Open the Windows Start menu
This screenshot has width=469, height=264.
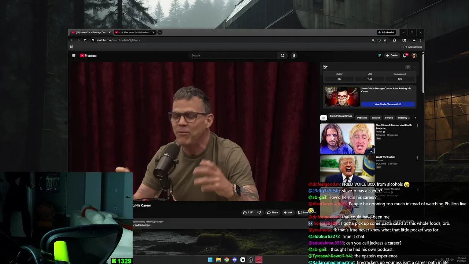click(x=210, y=260)
